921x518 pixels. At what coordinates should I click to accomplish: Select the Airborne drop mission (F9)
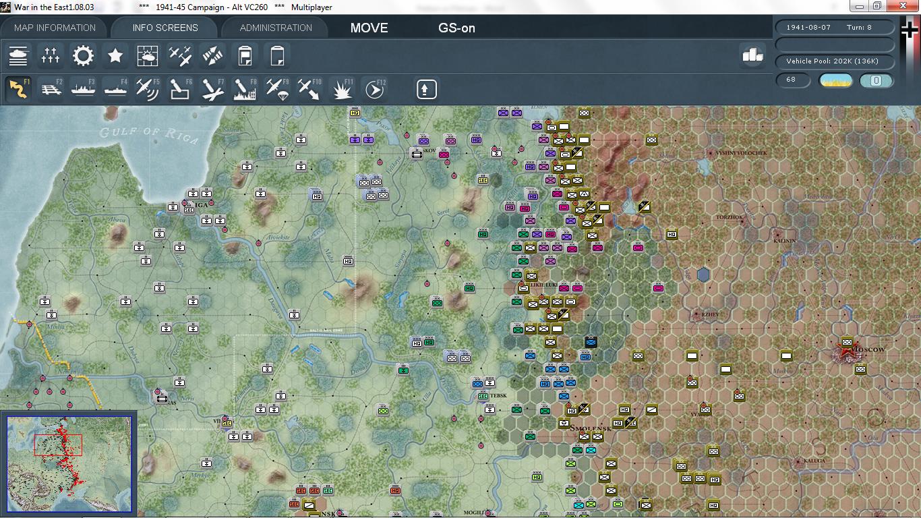(x=276, y=88)
